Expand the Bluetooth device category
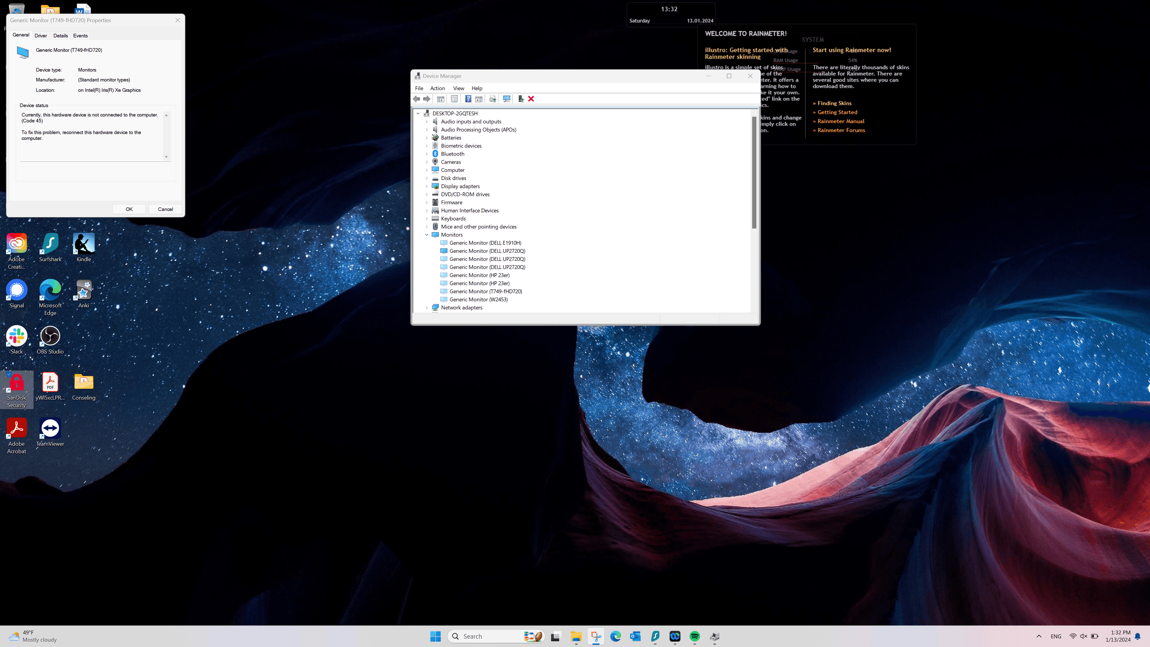This screenshot has width=1150, height=647. [427, 154]
